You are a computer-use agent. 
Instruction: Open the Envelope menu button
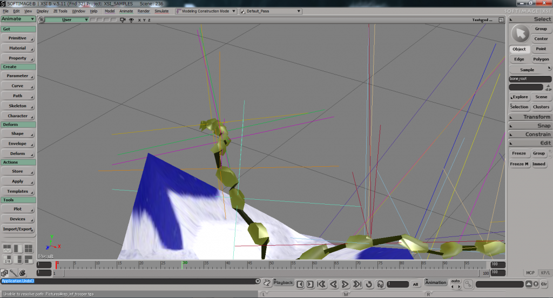(x=18, y=144)
